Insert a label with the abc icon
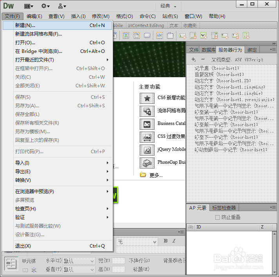 [159, 35]
